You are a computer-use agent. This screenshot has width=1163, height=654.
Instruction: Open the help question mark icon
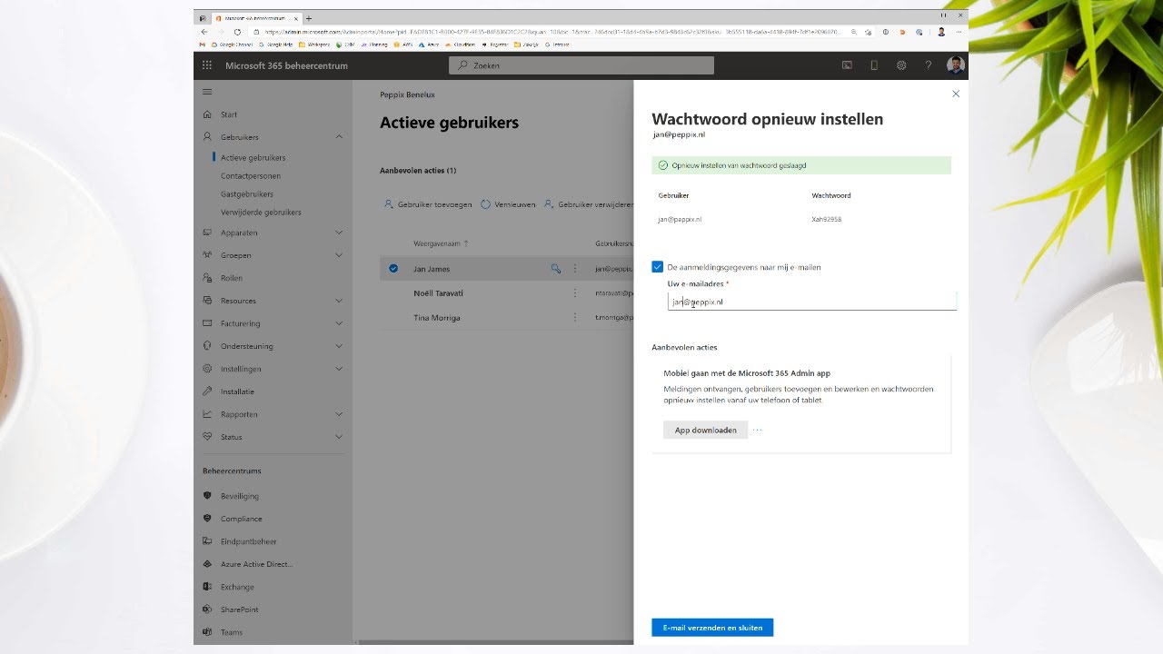tap(928, 65)
